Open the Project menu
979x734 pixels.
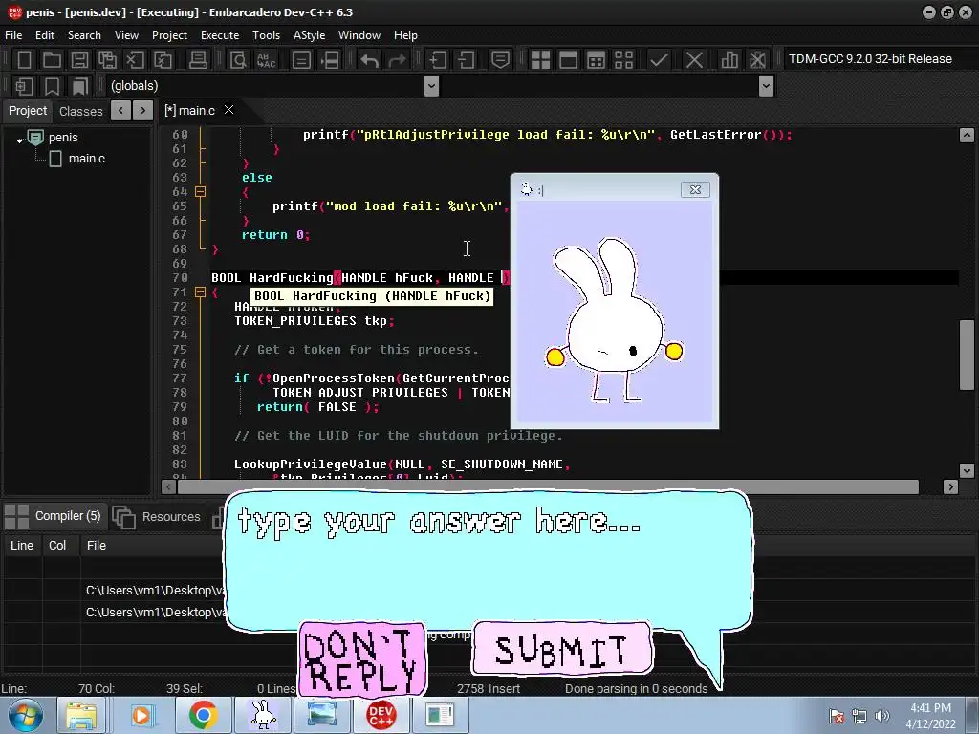coord(169,35)
